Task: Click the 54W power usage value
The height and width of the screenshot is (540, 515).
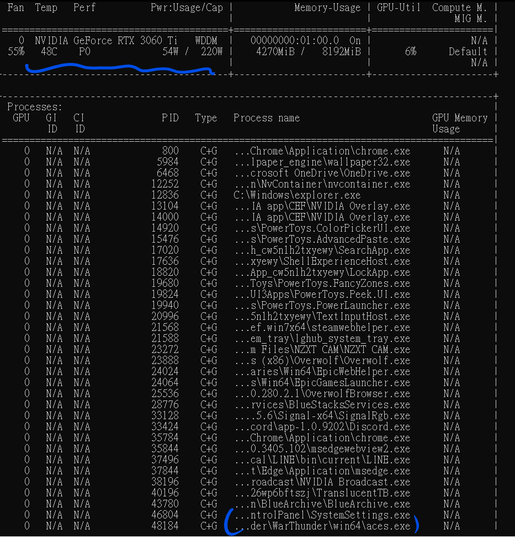Action: [x=171, y=52]
